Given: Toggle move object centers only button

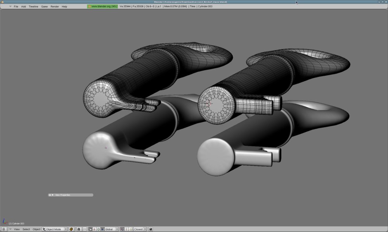Looking at the screenshot, I should [x=85, y=229].
